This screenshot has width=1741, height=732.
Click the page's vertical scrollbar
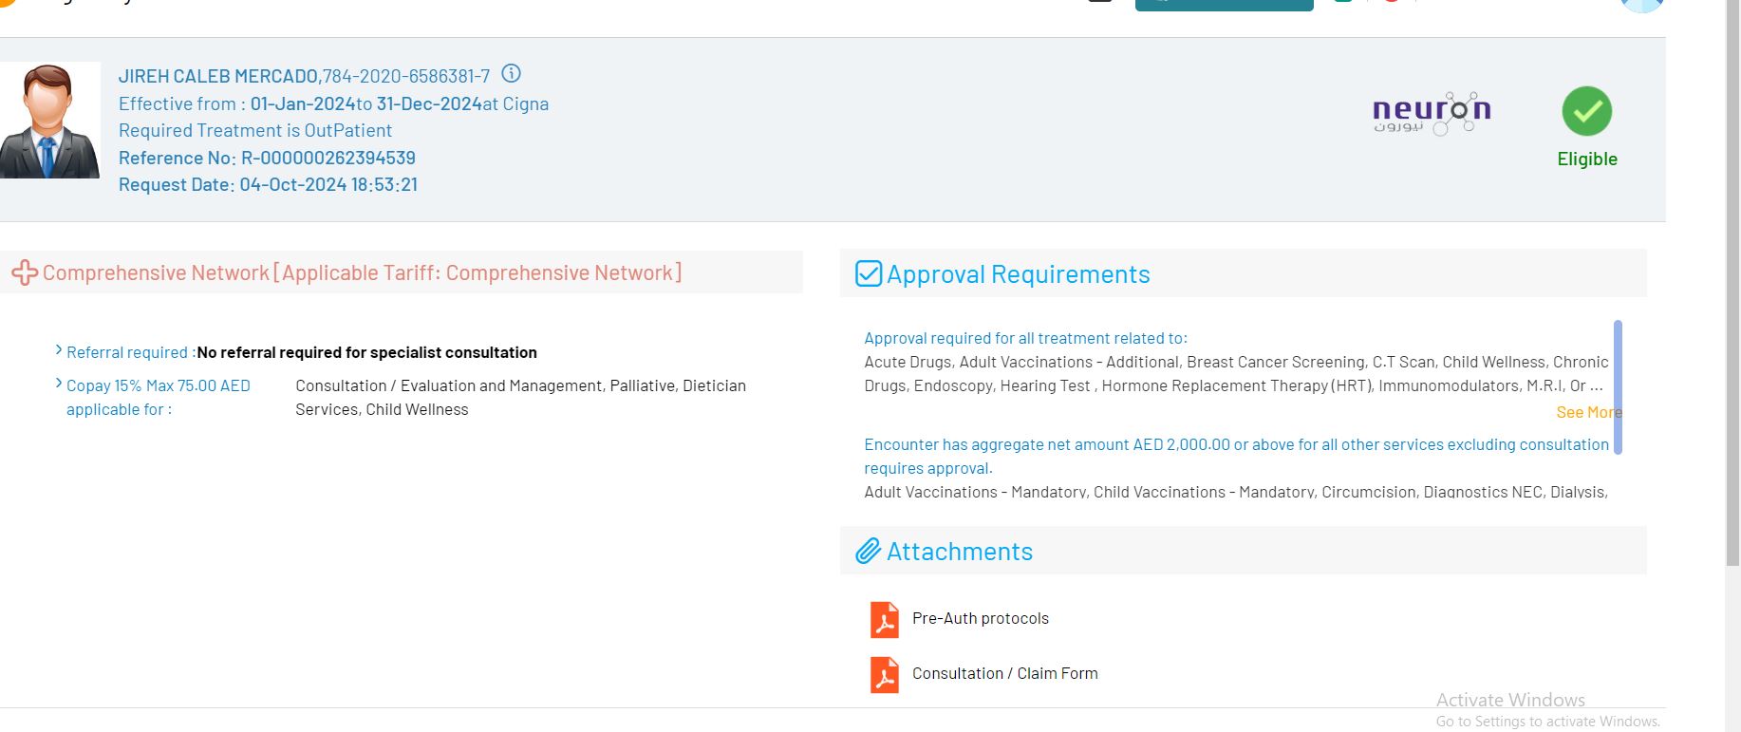1732,285
